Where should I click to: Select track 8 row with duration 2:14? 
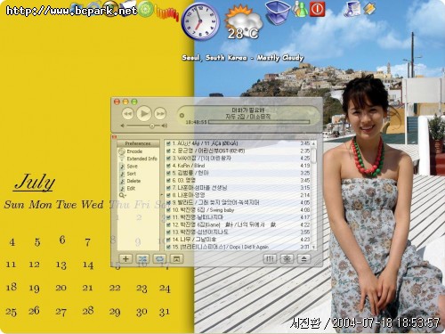(238, 195)
